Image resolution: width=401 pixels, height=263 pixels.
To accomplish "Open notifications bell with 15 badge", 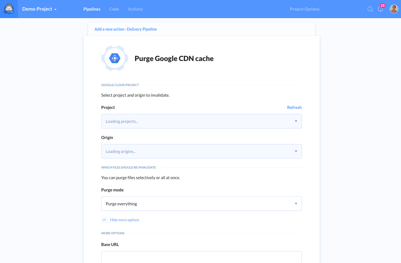I will pos(381,9).
